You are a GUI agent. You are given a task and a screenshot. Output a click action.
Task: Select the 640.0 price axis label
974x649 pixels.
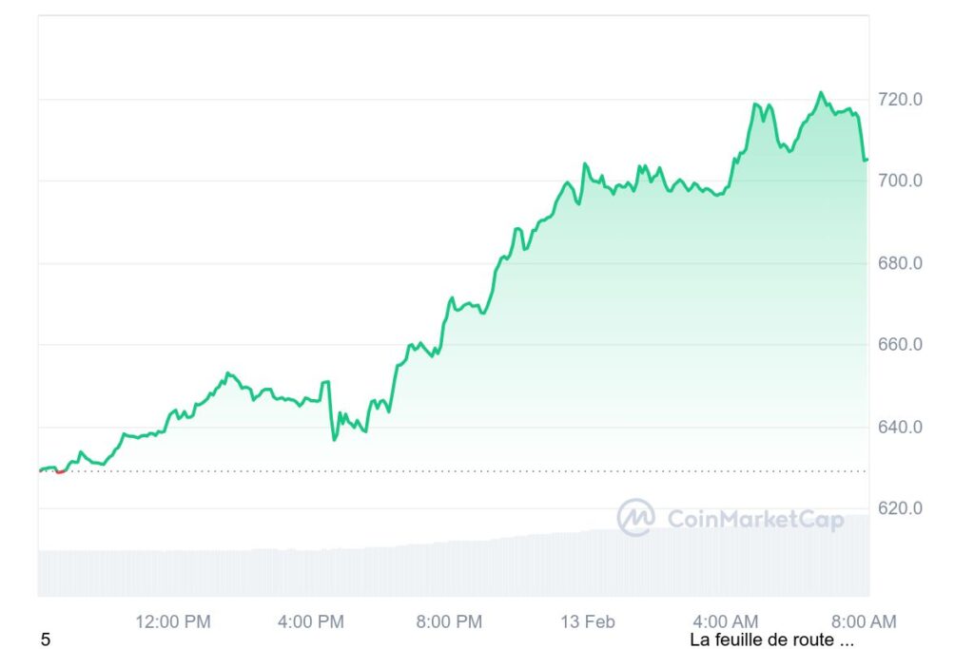[899, 427]
